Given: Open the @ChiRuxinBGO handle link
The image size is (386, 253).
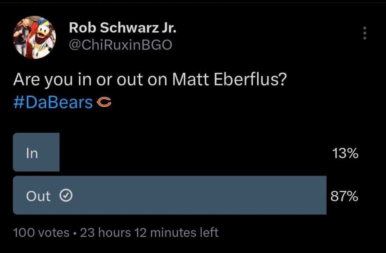Looking at the screenshot, I should coord(120,45).
